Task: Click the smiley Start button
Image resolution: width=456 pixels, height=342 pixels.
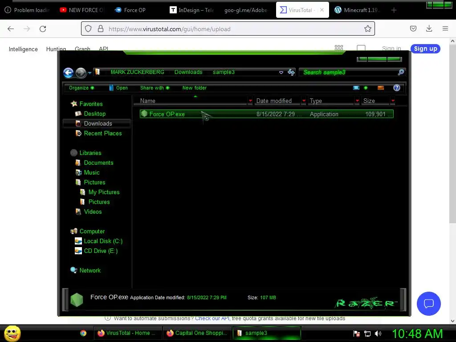Action: click(x=12, y=333)
